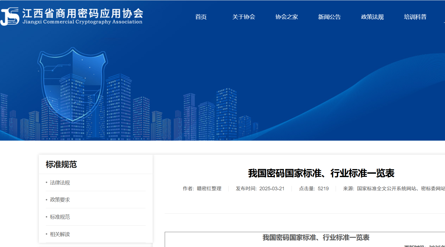Click author text 赣密红整理

(209, 189)
